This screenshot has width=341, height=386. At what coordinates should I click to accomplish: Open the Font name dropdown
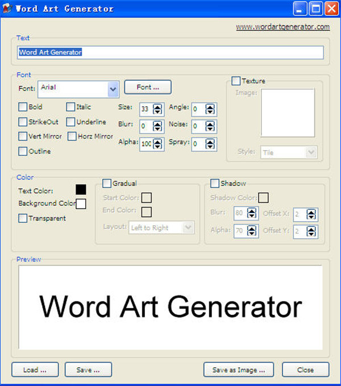click(x=113, y=89)
